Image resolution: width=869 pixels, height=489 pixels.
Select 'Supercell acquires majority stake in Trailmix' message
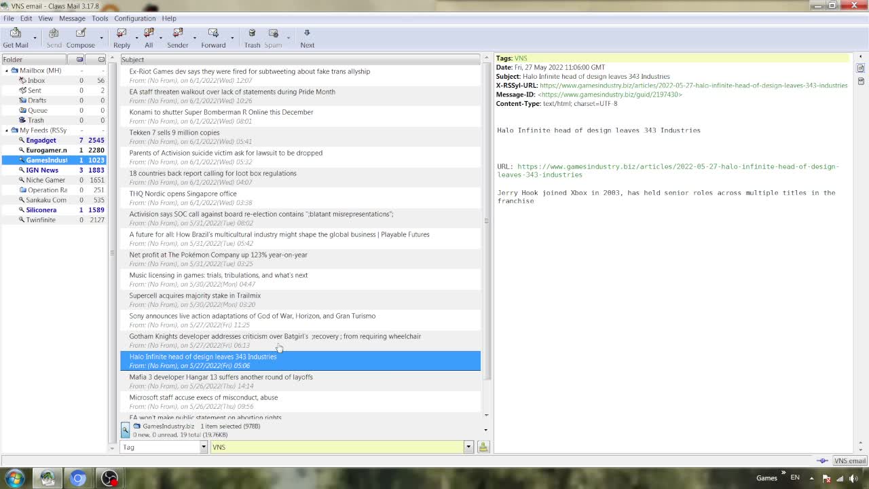coord(300,300)
